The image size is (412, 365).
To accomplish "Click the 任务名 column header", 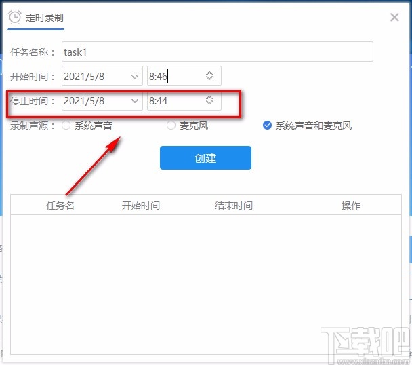I will [60, 206].
